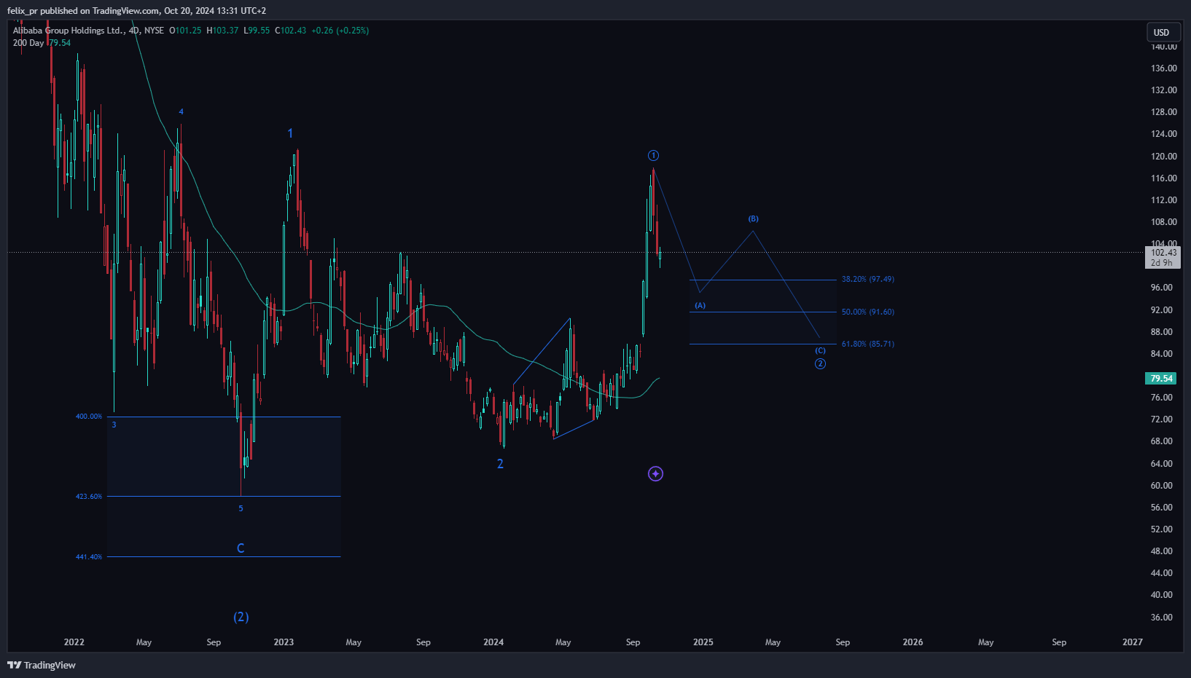The height and width of the screenshot is (678, 1191).
Task: Click the 4D, NYSE interval label
Action: tap(147, 31)
